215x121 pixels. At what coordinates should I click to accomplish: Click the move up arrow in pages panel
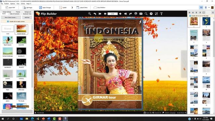pyautogui.click(x=196, y=12)
